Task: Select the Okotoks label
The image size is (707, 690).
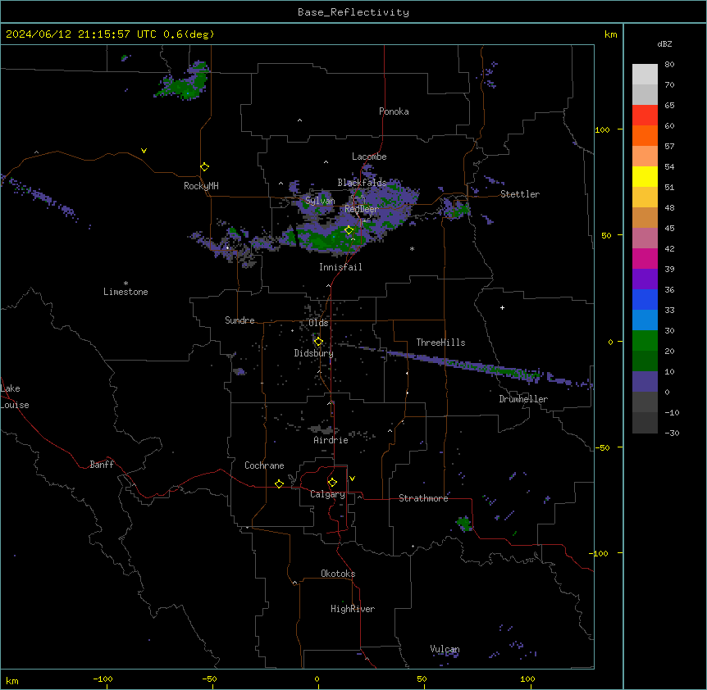Action: (338, 574)
